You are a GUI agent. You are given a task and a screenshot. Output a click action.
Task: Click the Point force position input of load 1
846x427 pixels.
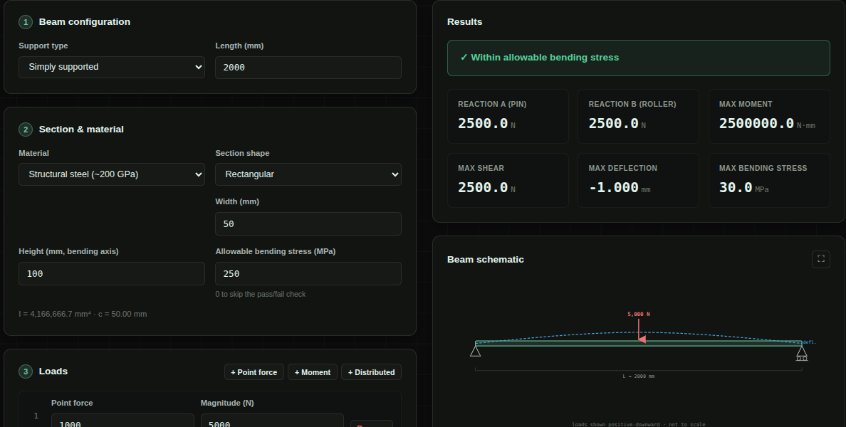[x=122, y=421]
